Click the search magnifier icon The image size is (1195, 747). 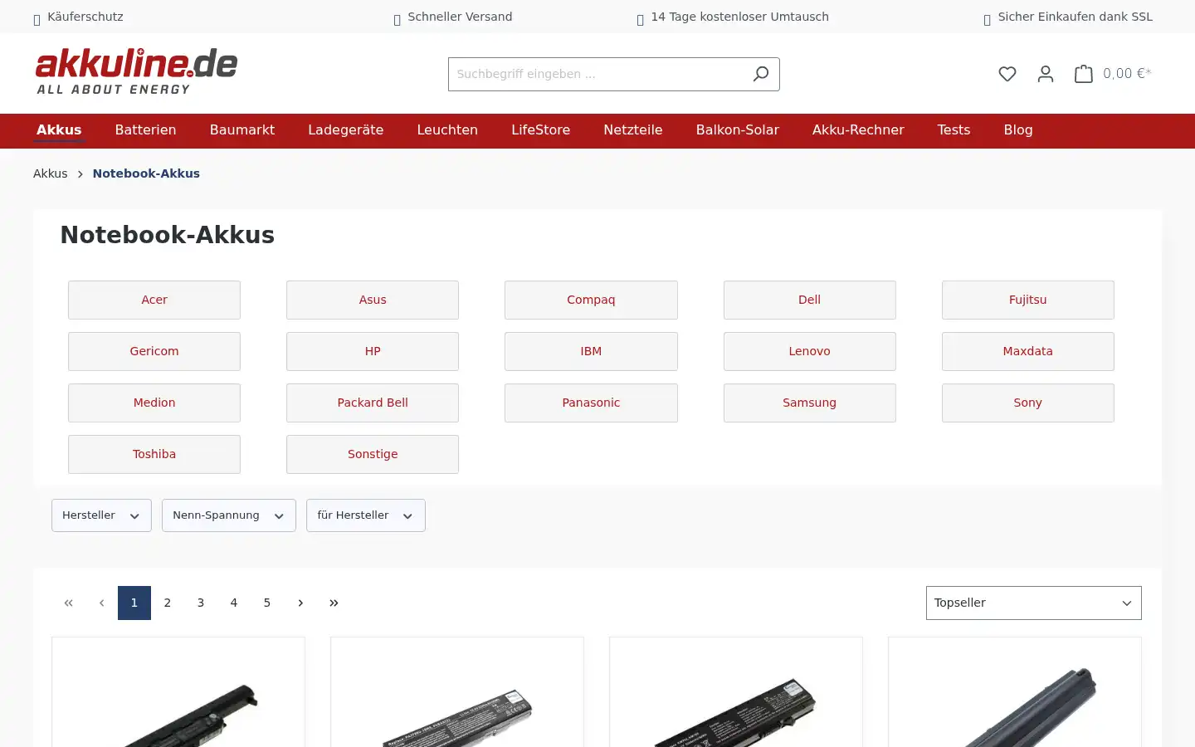(760, 74)
